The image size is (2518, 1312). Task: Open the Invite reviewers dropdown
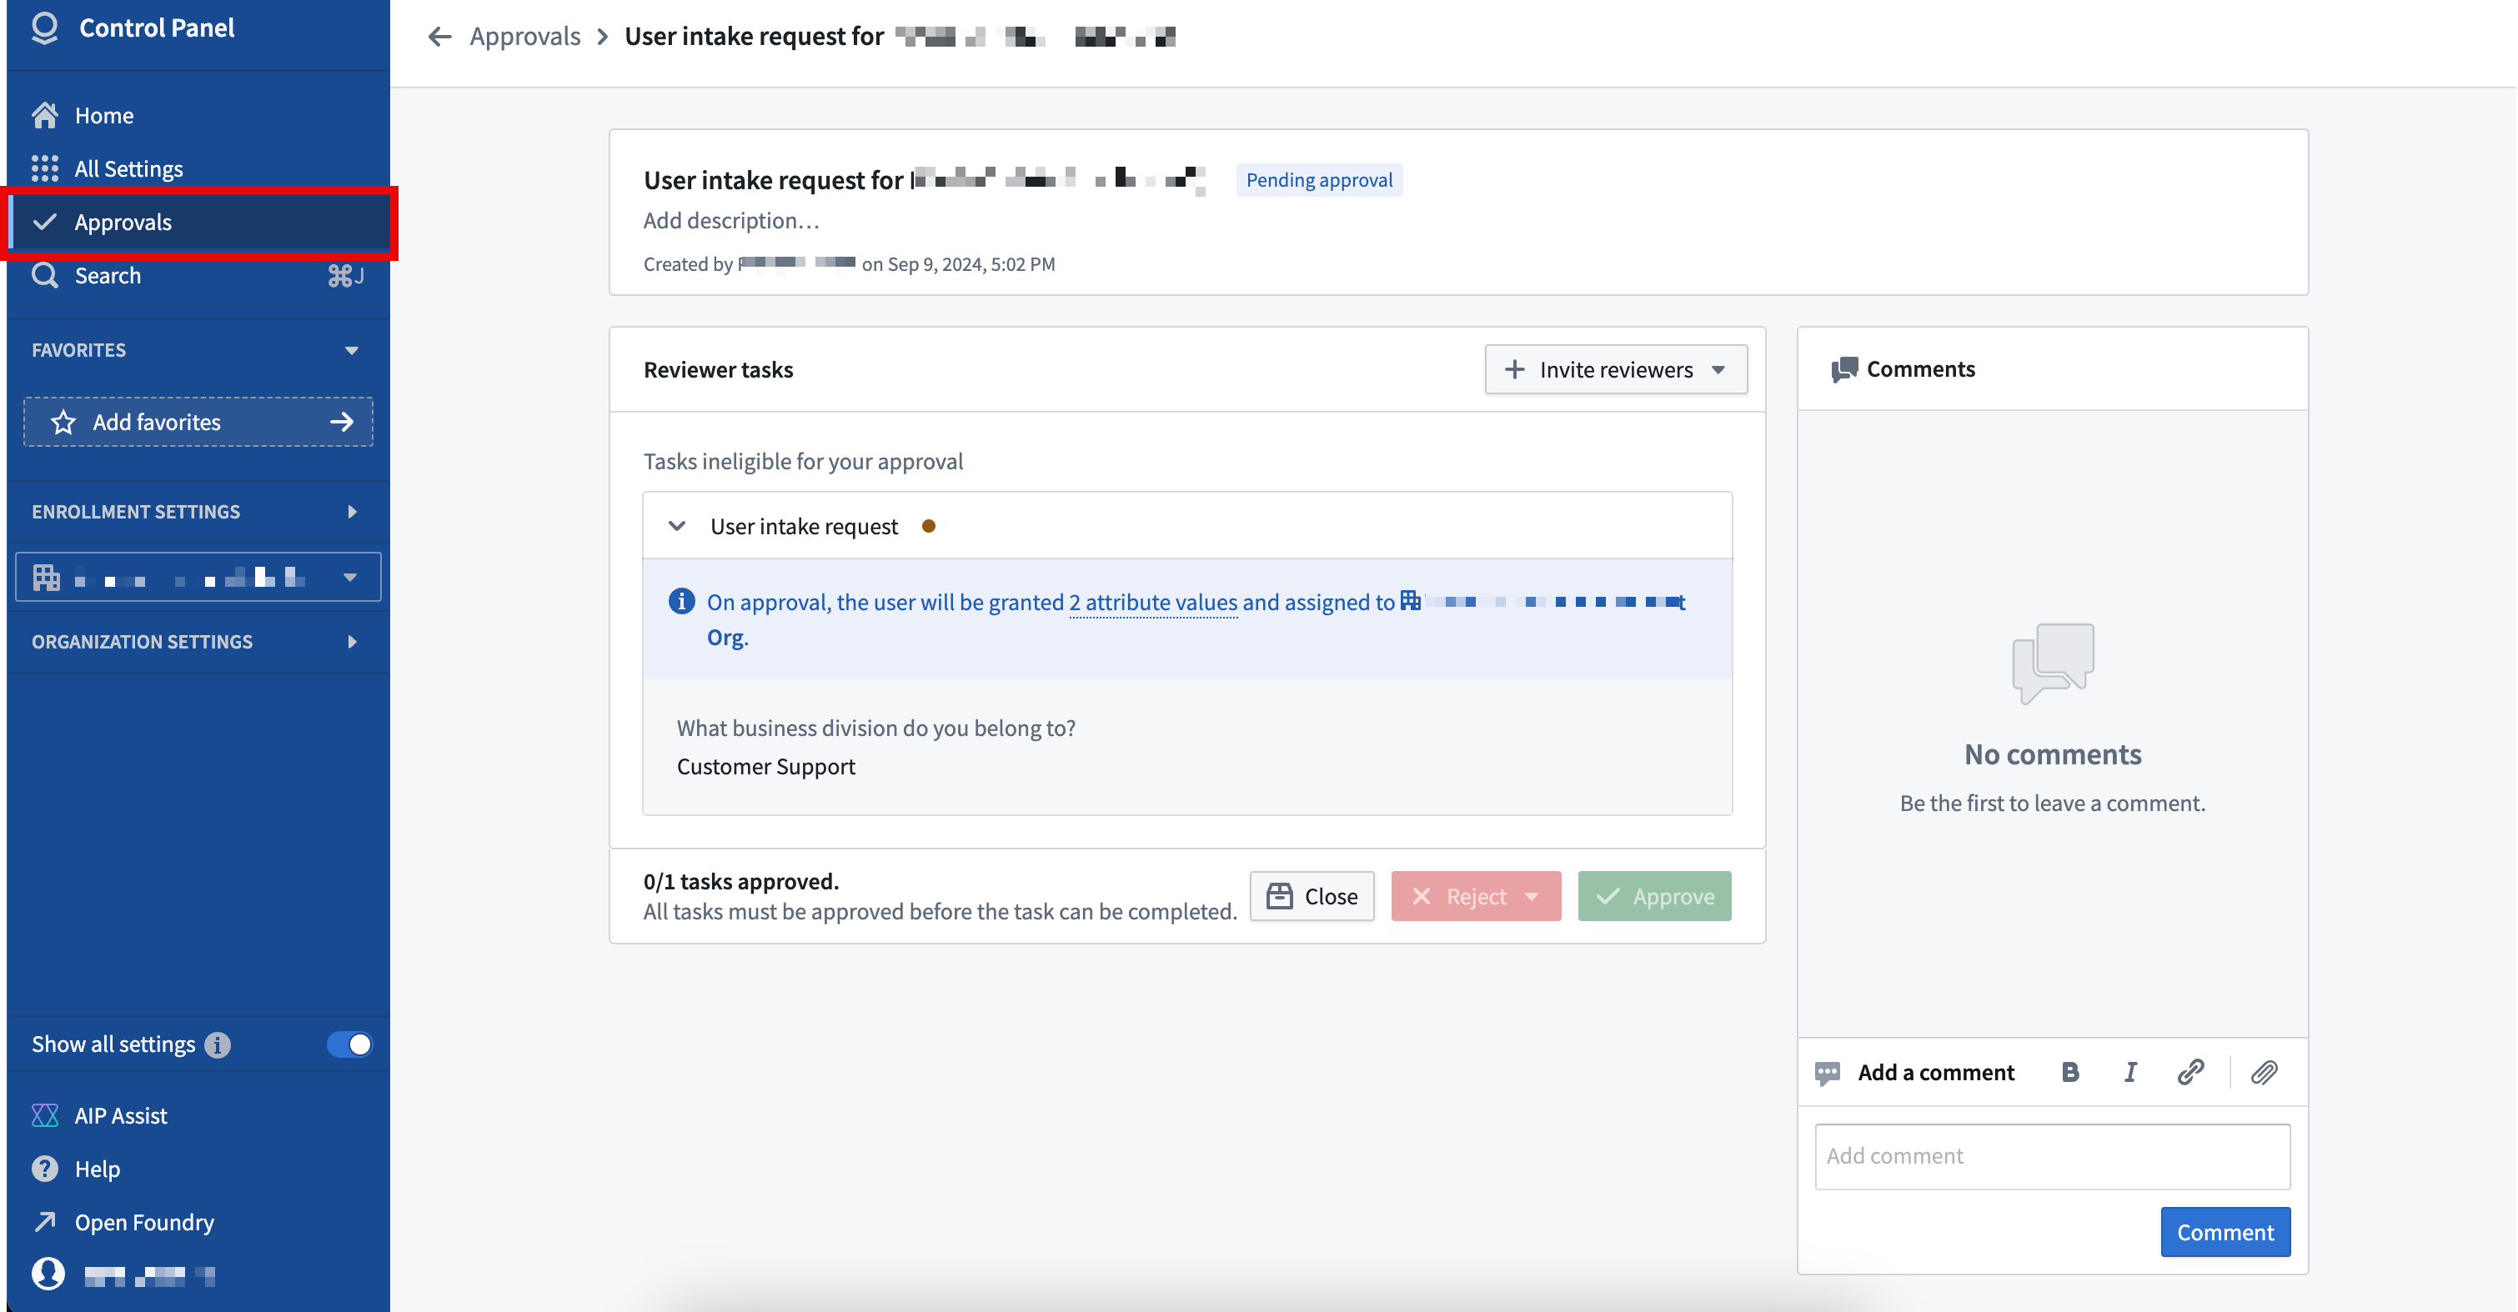[x=1615, y=369]
